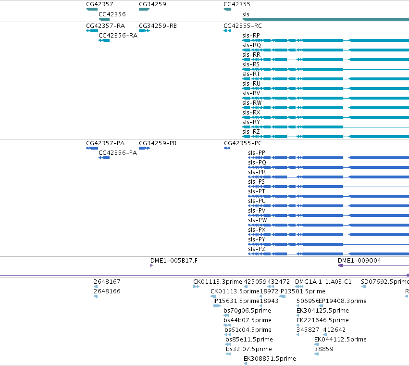Click purple glyph under DME1-009004

(340, 265)
